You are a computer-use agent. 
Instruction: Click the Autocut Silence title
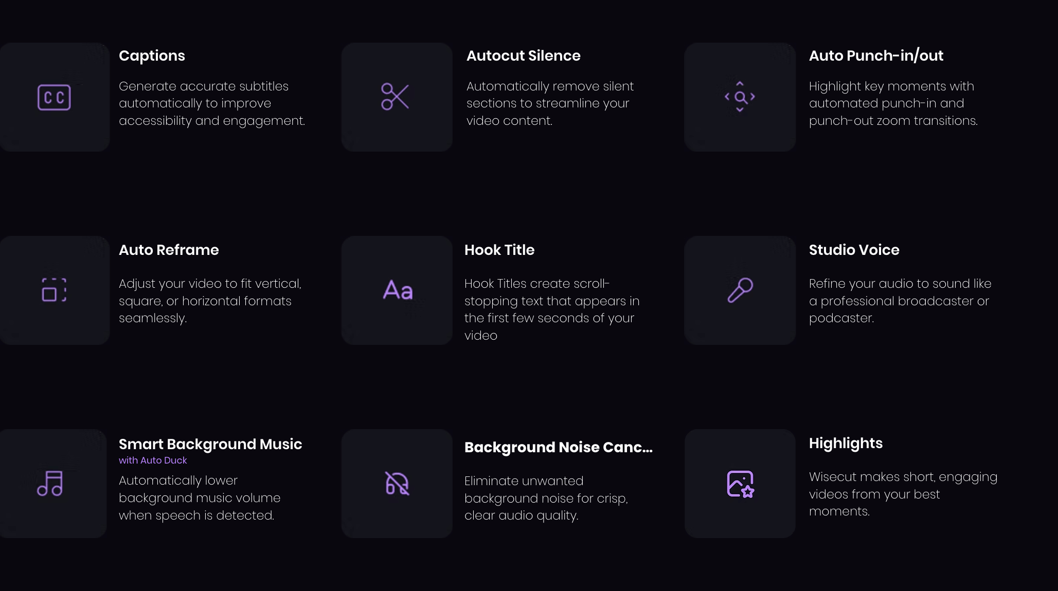pyautogui.click(x=523, y=56)
